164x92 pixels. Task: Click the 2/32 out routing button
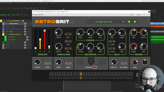point(138,15)
